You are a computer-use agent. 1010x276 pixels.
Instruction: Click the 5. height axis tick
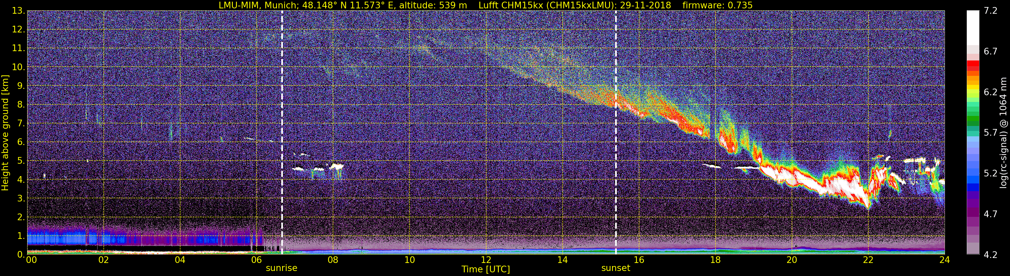tap(21, 161)
